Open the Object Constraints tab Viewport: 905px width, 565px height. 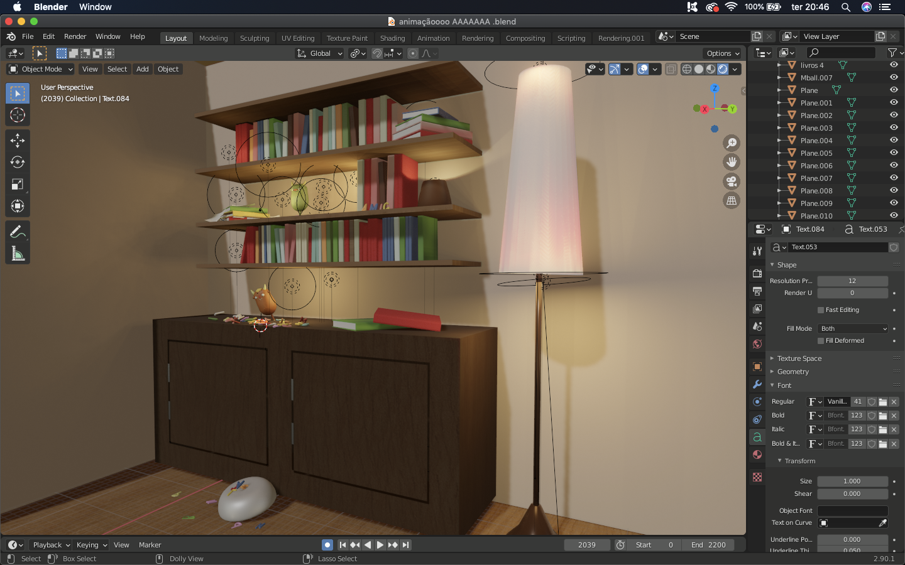757,419
